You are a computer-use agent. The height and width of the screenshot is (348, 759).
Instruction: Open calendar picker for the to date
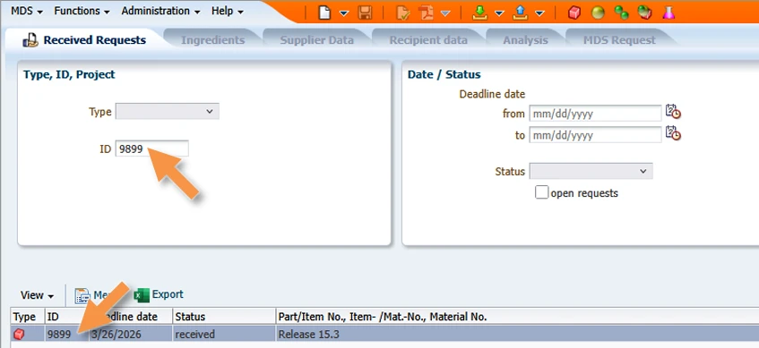pos(673,133)
